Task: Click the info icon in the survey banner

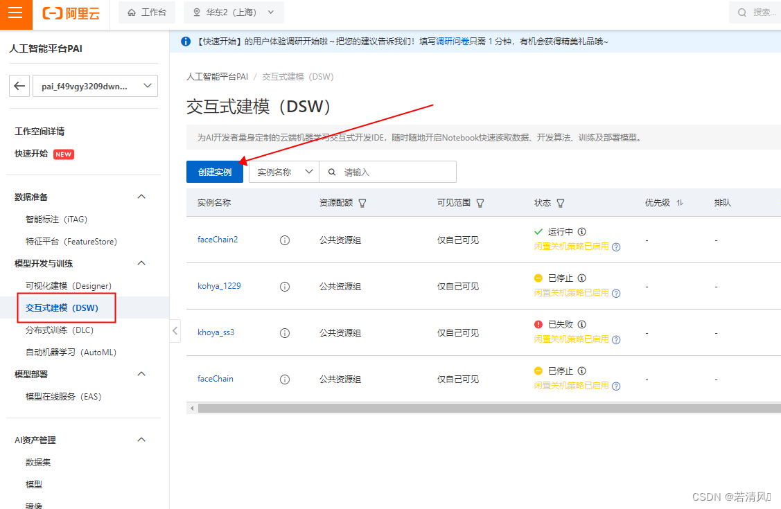Action: (185, 42)
